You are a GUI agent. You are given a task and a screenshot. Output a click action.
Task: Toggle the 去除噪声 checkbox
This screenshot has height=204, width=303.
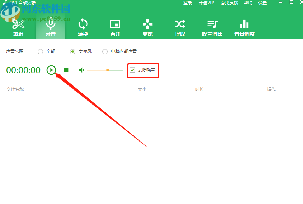pos(132,70)
